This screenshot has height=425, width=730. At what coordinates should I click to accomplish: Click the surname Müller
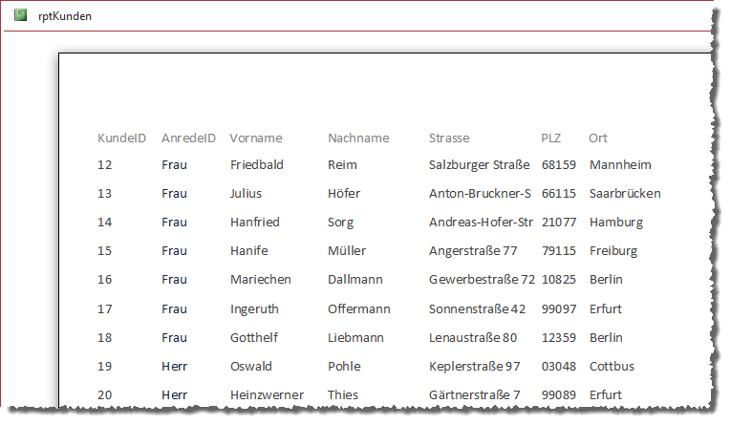click(347, 251)
